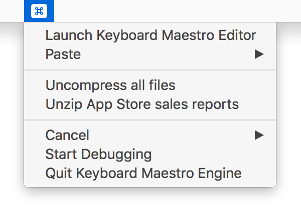The height and width of the screenshot is (216, 301).
Task: Quit Keyboard Maestro Engine
Action: point(150,173)
